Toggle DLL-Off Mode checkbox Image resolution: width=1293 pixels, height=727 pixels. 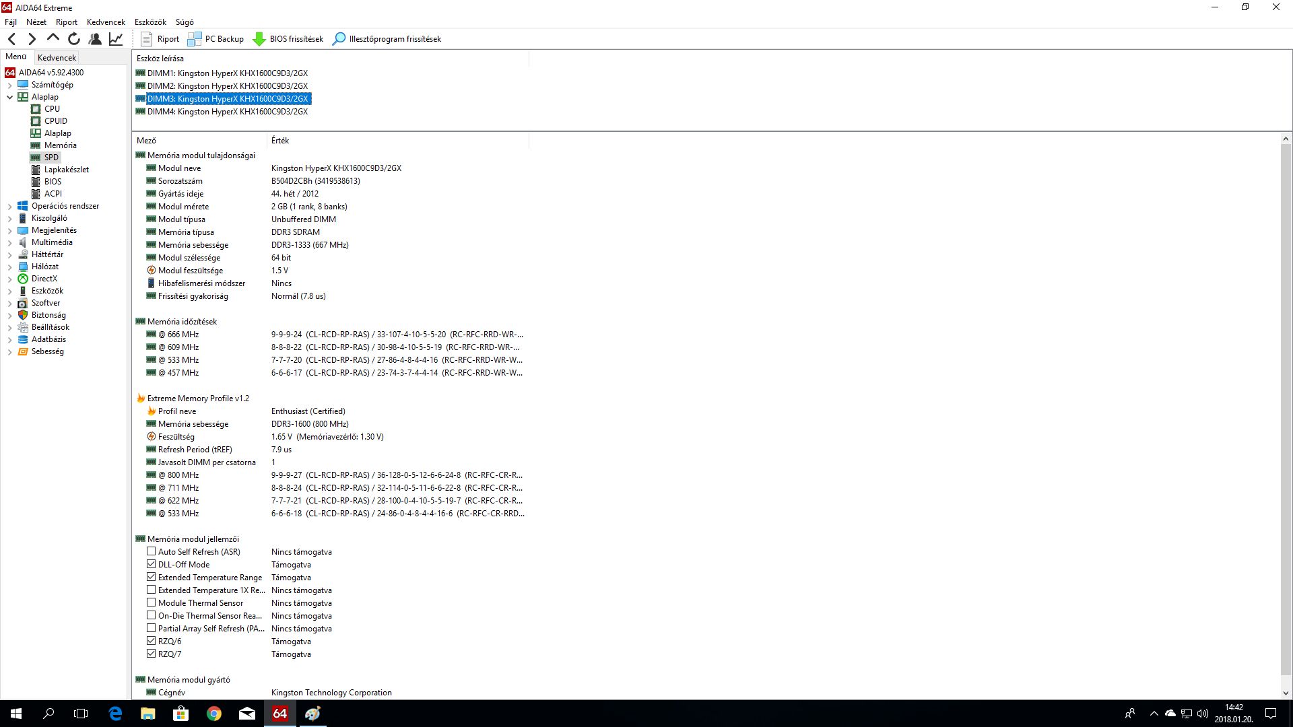click(151, 564)
